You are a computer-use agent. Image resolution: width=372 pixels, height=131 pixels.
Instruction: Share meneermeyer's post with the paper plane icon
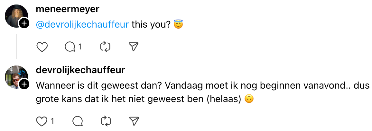pos(133,47)
